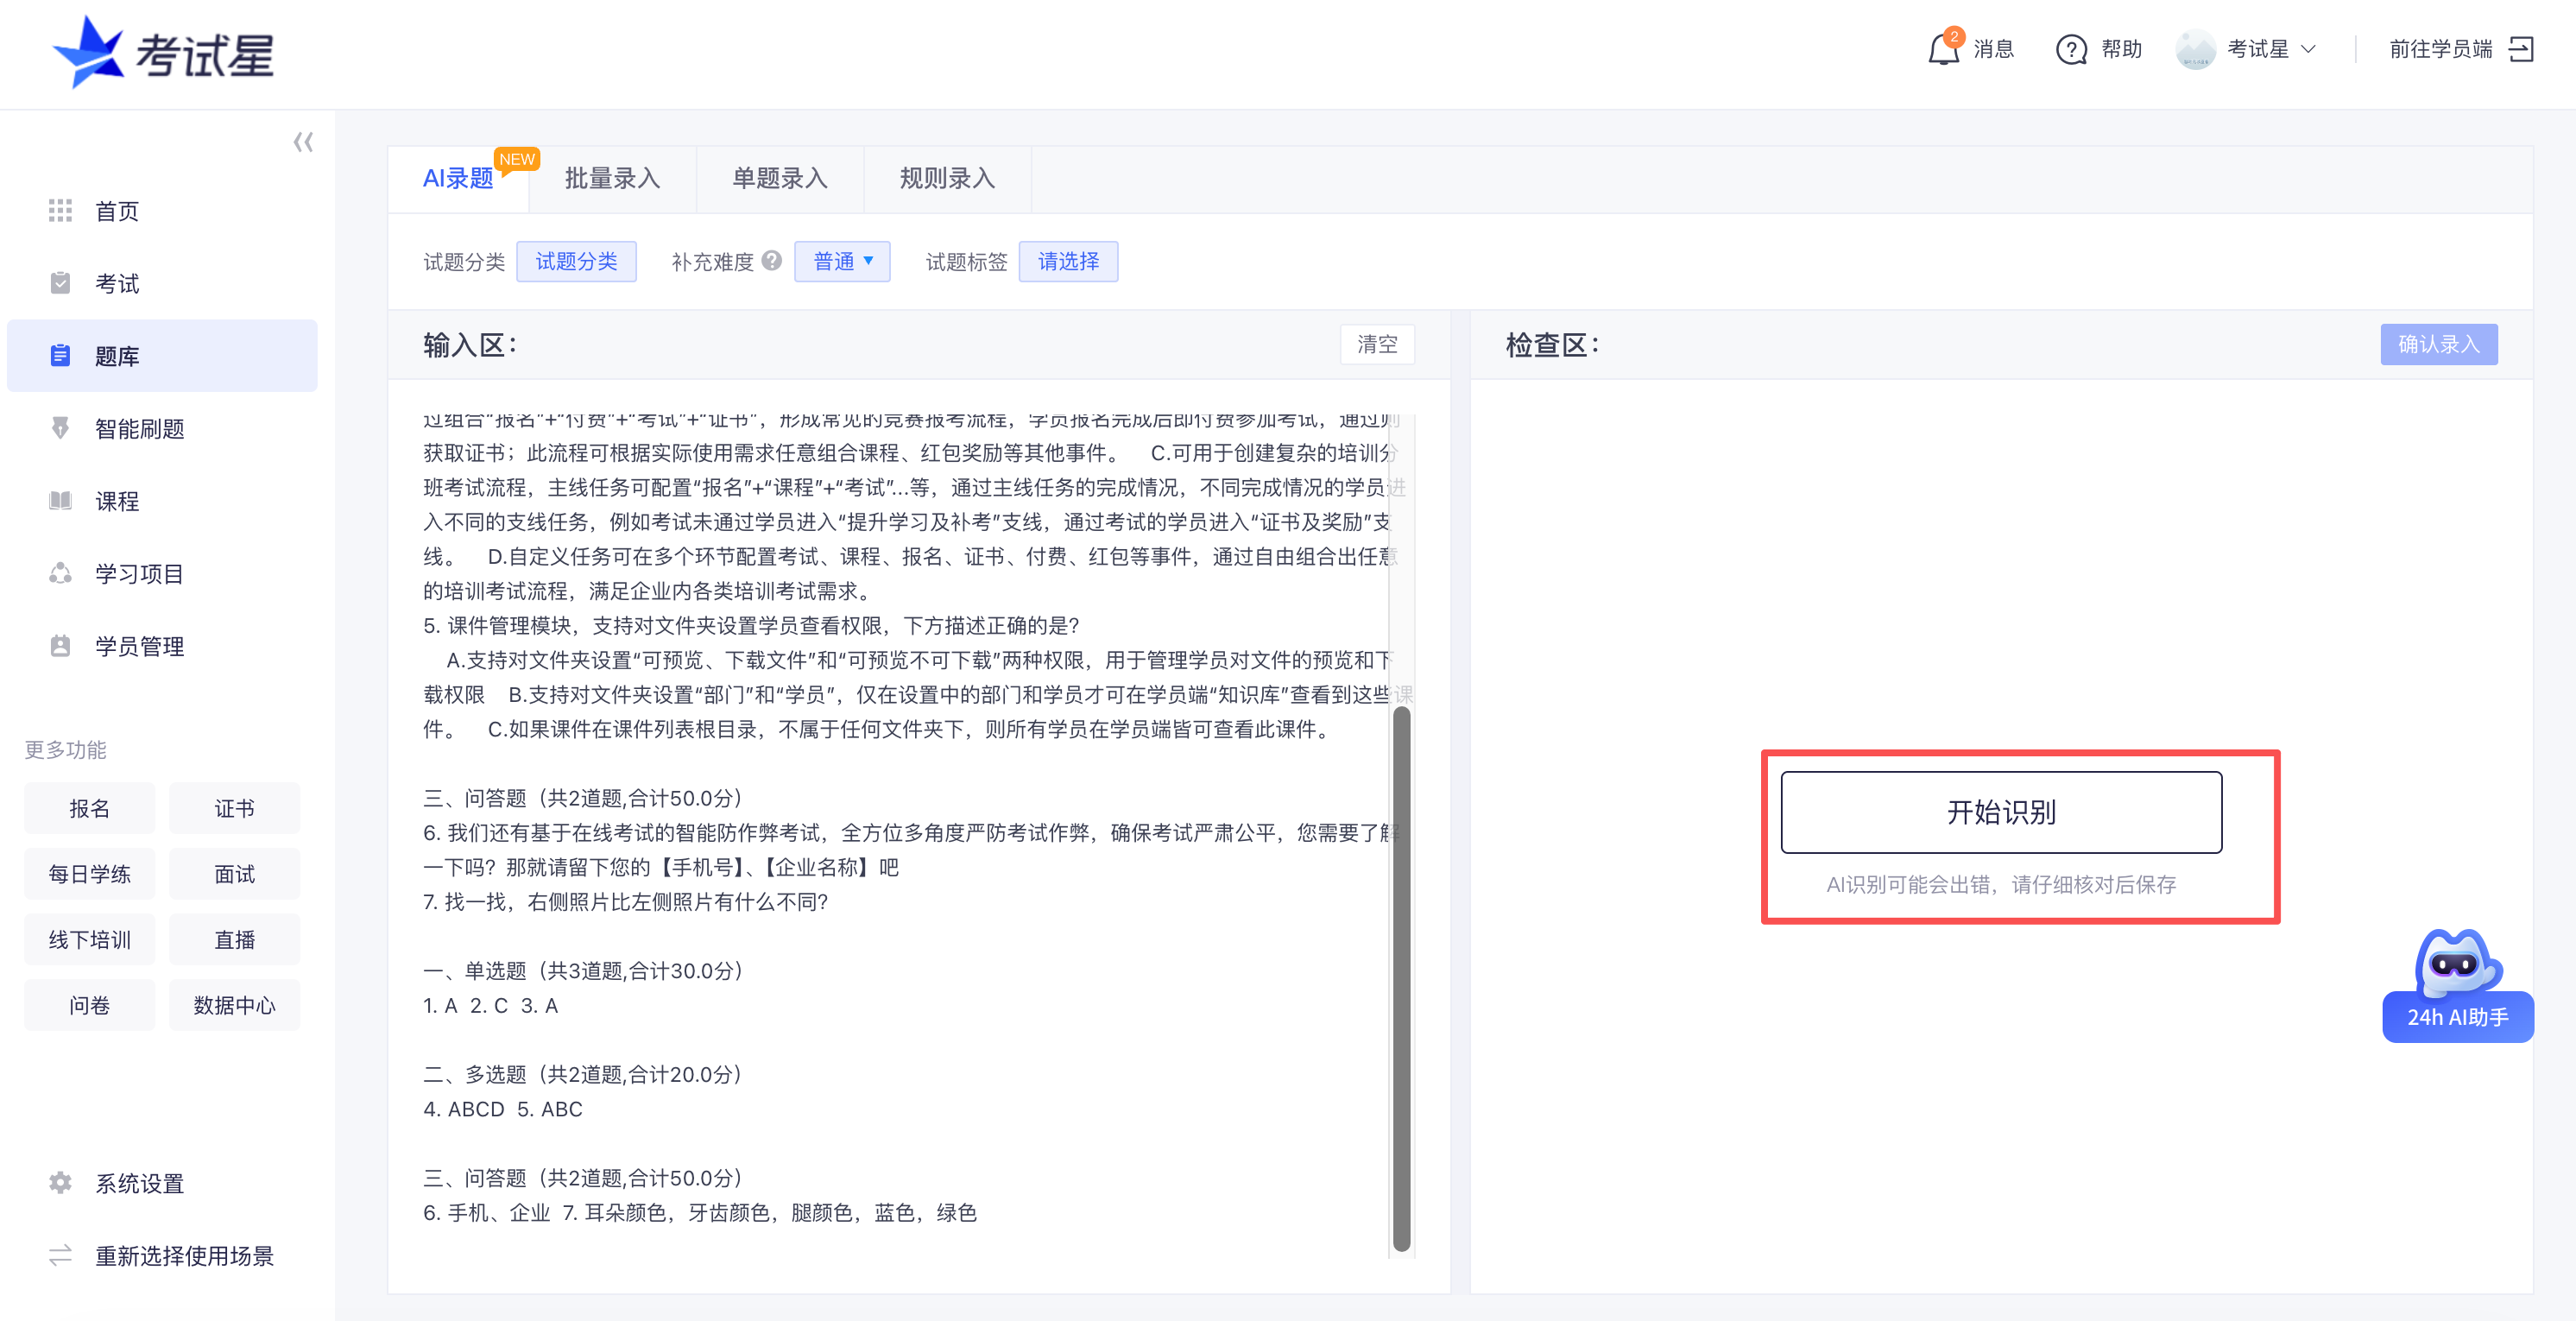Click the 开始识别 recognition button

[2000, 812]
